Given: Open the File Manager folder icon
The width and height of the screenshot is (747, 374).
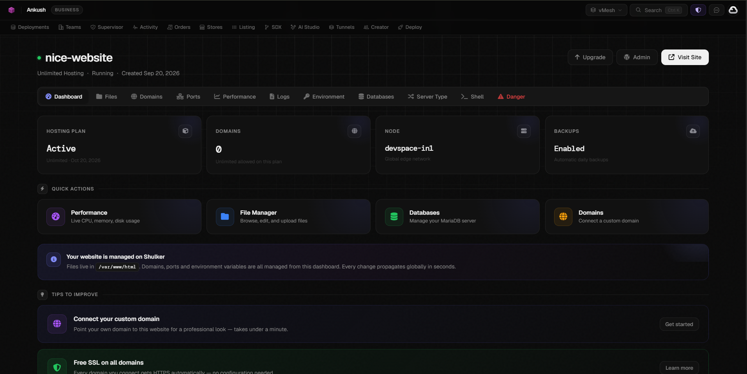Looking at the screenshot, I should pos(225,217).
